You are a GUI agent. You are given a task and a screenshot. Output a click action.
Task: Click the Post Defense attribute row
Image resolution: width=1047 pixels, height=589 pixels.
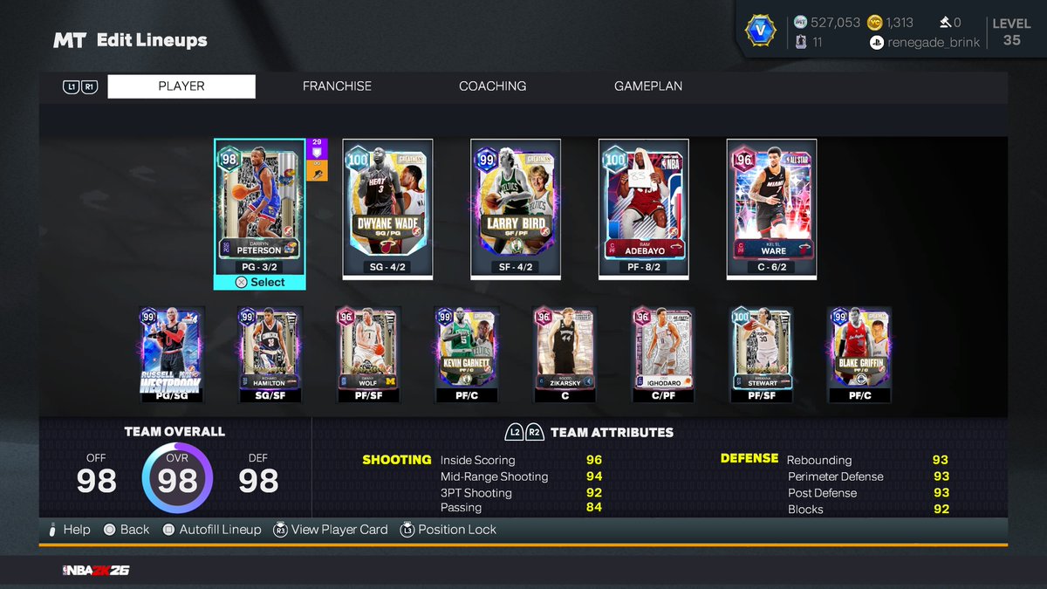click(x=868, y=493)
